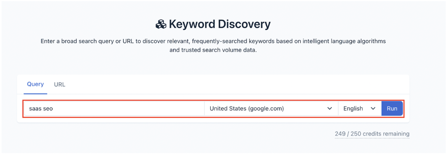
Task: Open the URL tab
Action: [x=60, y=85]
